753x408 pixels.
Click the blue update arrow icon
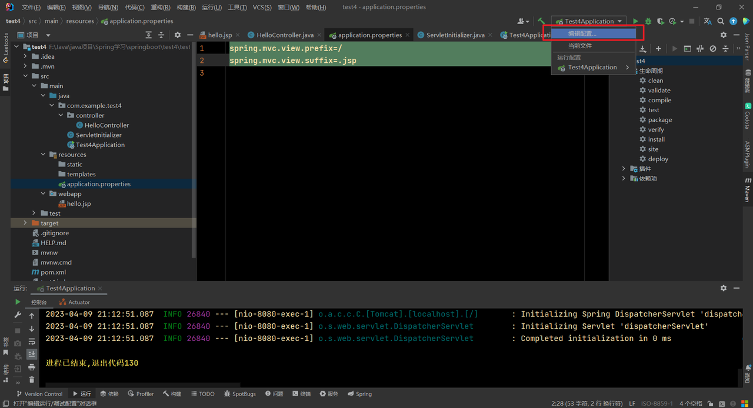(x=734, y=21)
